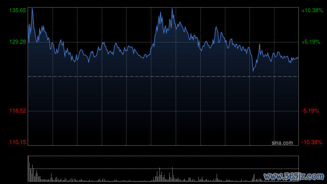The height and width of the screenshot is (184, 327).
Task: Click the 135.65 top price label
Action: click(18, 10)
